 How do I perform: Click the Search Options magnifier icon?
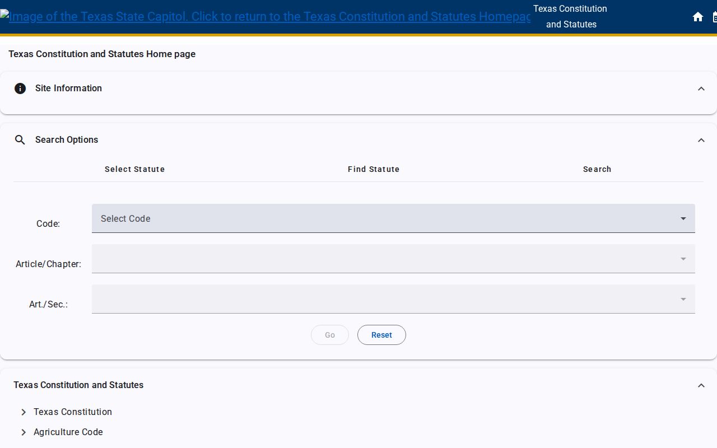coord(20,140)
